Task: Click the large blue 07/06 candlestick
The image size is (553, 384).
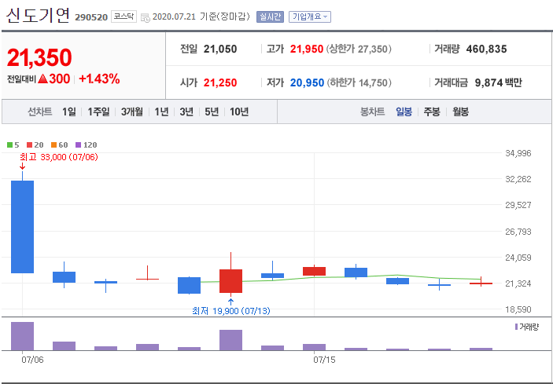Action: point(23,227)
